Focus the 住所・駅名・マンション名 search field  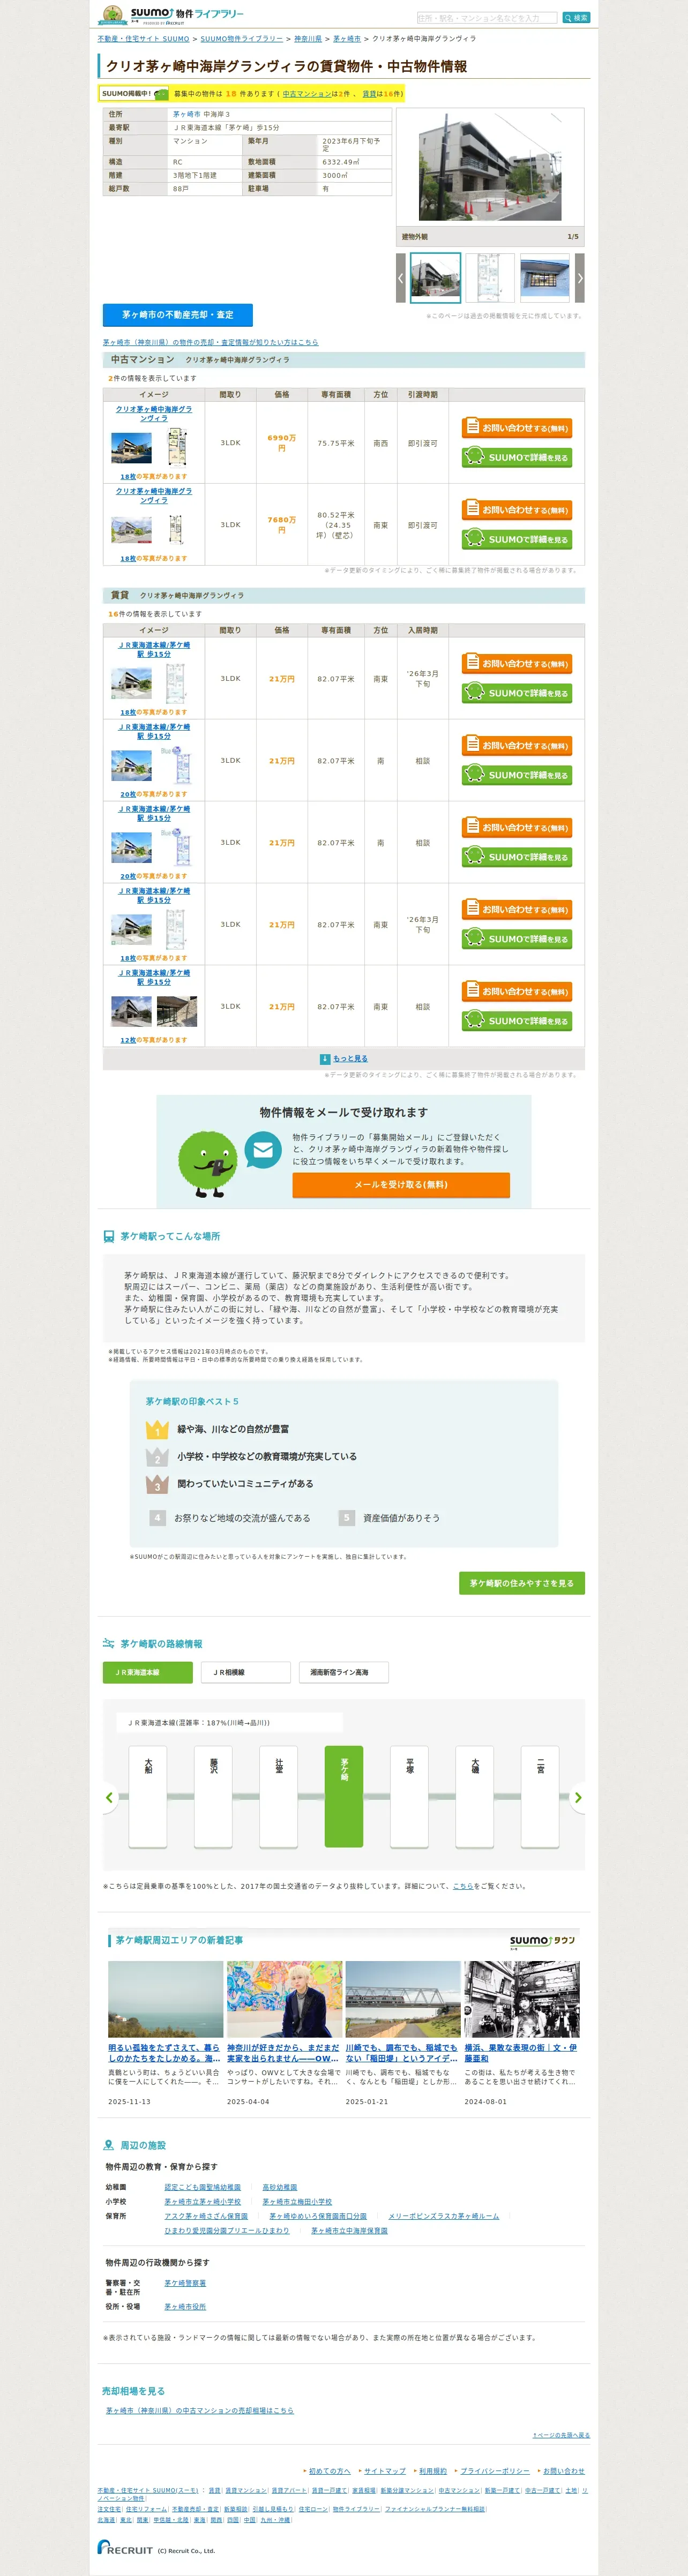point(487,18)
